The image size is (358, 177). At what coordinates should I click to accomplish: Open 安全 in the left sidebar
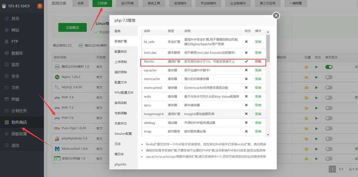(15, 76)
